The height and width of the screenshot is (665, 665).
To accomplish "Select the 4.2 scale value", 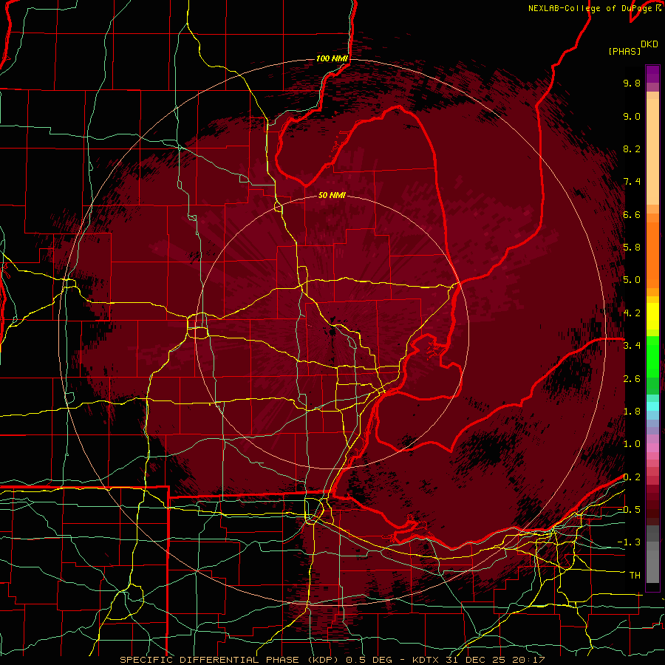I will (632, 313).
